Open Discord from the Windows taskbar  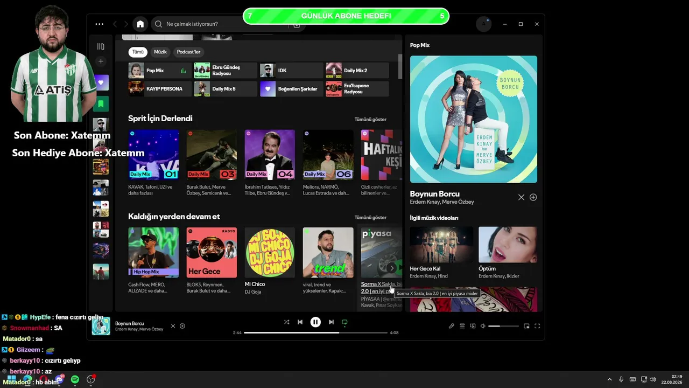[59, 379]
